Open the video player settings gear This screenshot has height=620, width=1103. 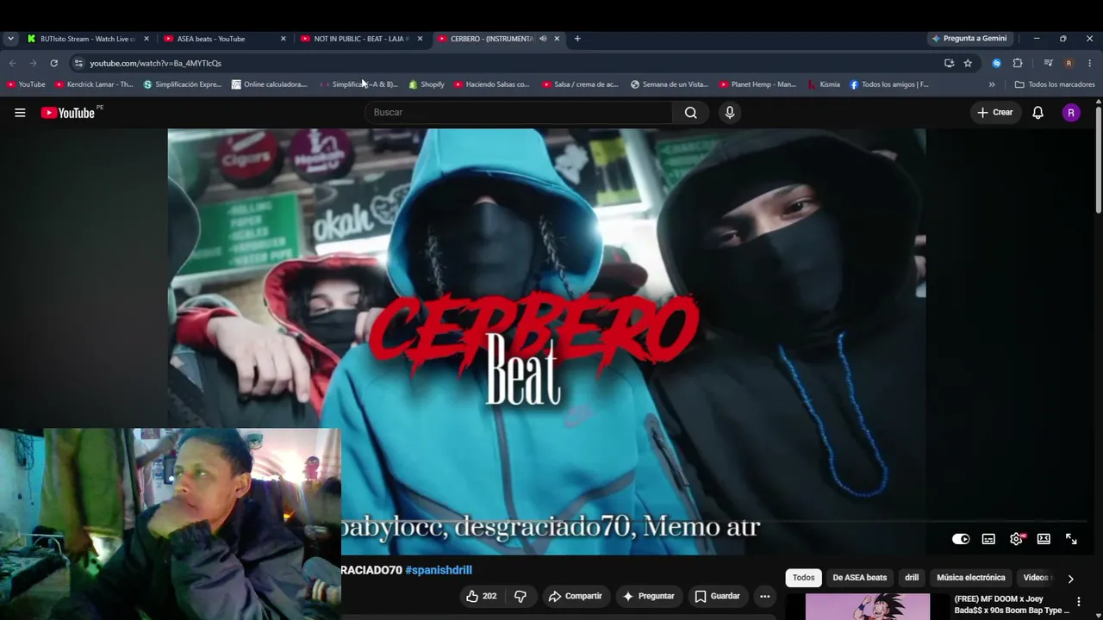click(1016, 539)
